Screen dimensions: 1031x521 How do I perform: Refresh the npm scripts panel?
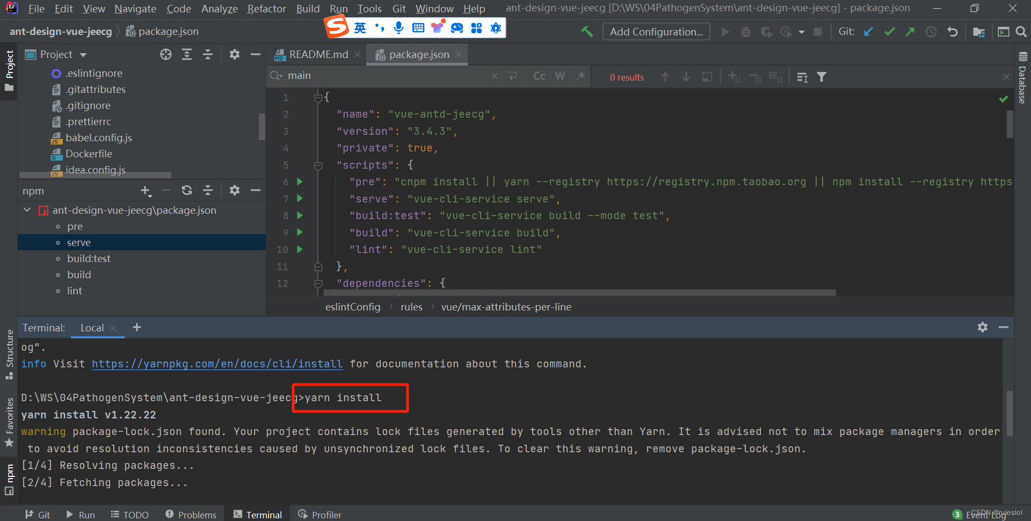186,190
